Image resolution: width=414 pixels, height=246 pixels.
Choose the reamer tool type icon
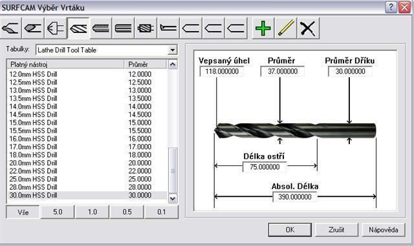coord(123,28)
